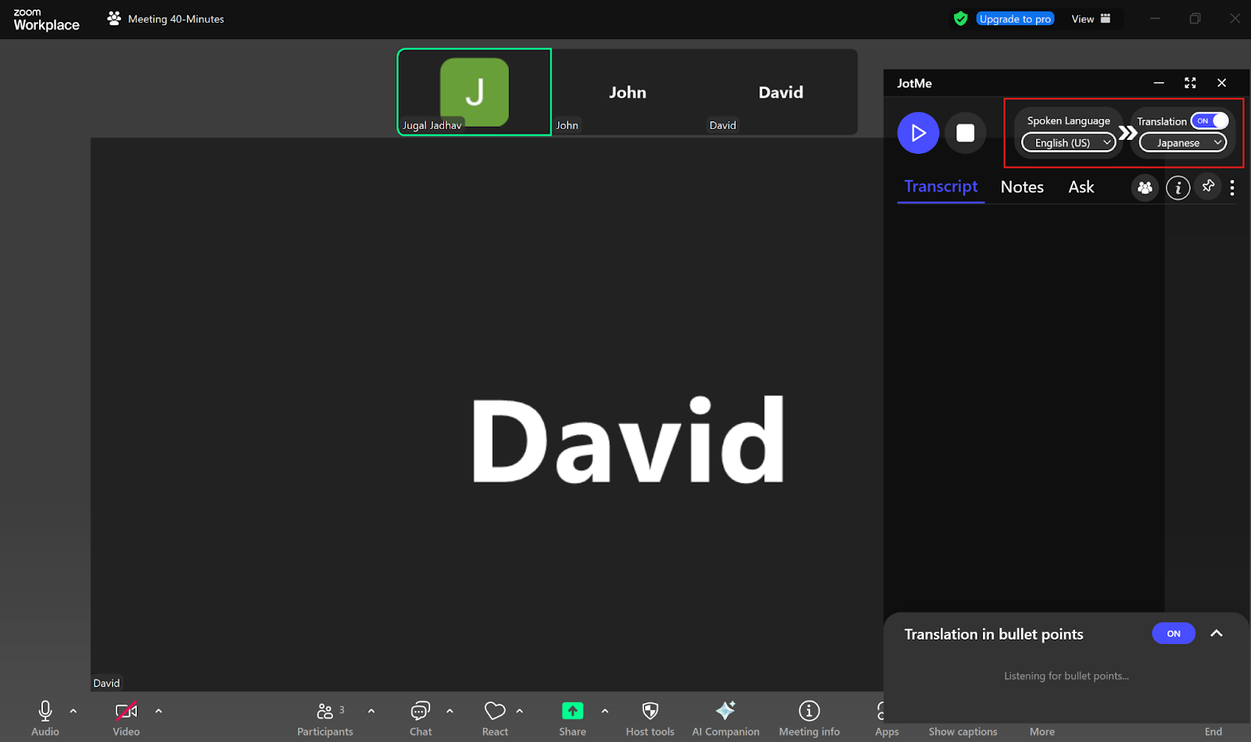Click the green Share screen icon

(x=572, y=711)
